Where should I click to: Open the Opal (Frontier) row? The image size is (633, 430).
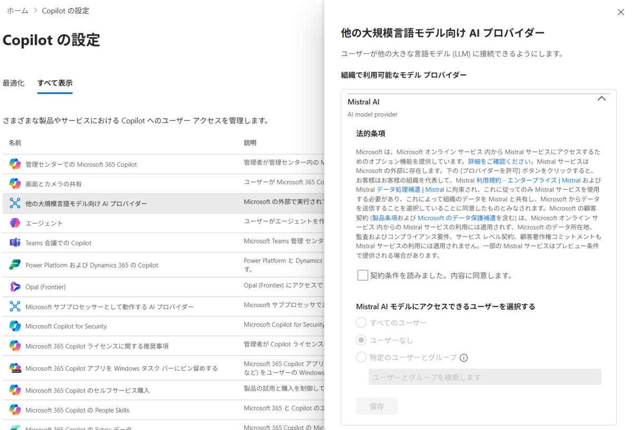(x=162, y=286)
